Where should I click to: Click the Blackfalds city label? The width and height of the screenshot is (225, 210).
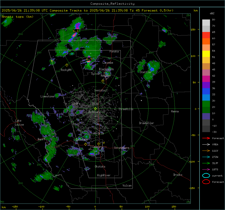coord(106,69)
